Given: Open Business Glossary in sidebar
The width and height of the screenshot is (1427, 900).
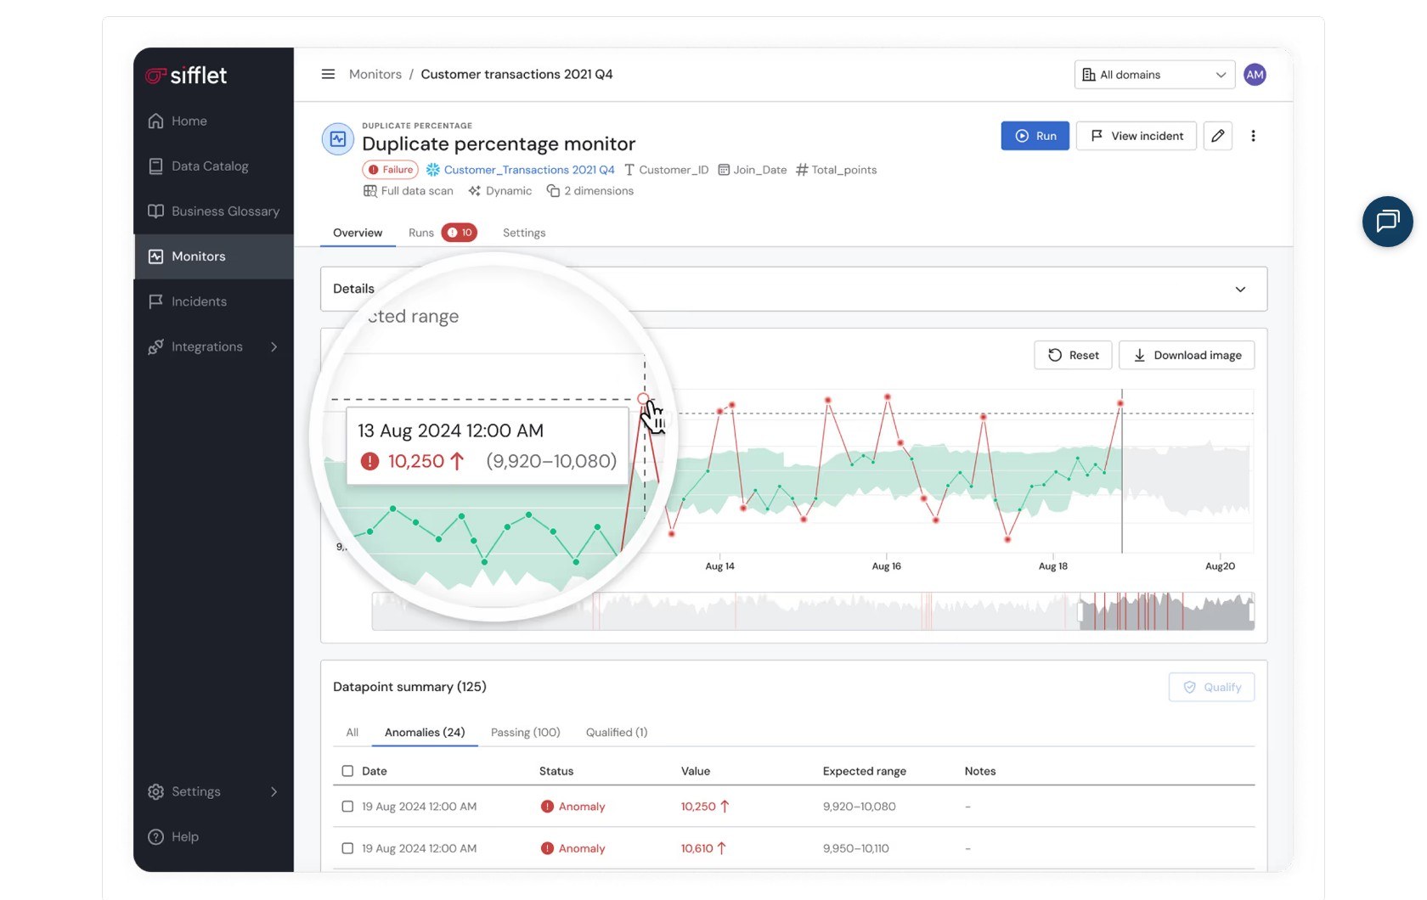Looking at the screenshot, I should point(213,211).
